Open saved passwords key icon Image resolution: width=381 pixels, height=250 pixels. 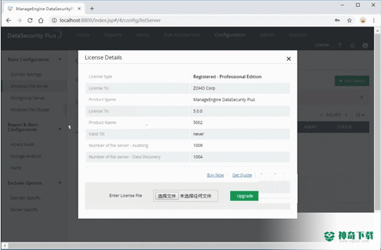point(337,20)
